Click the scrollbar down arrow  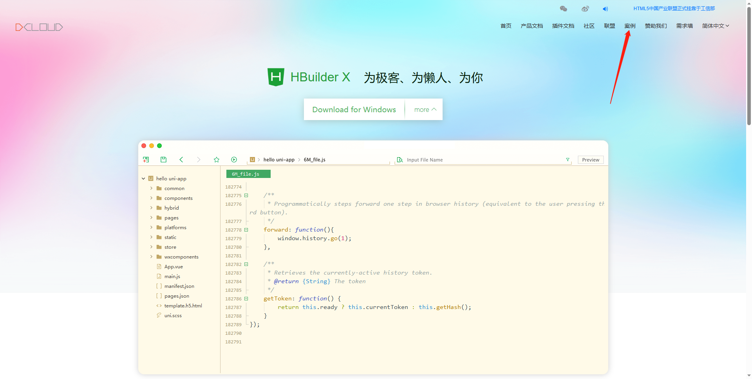click(x=749, y=375)
